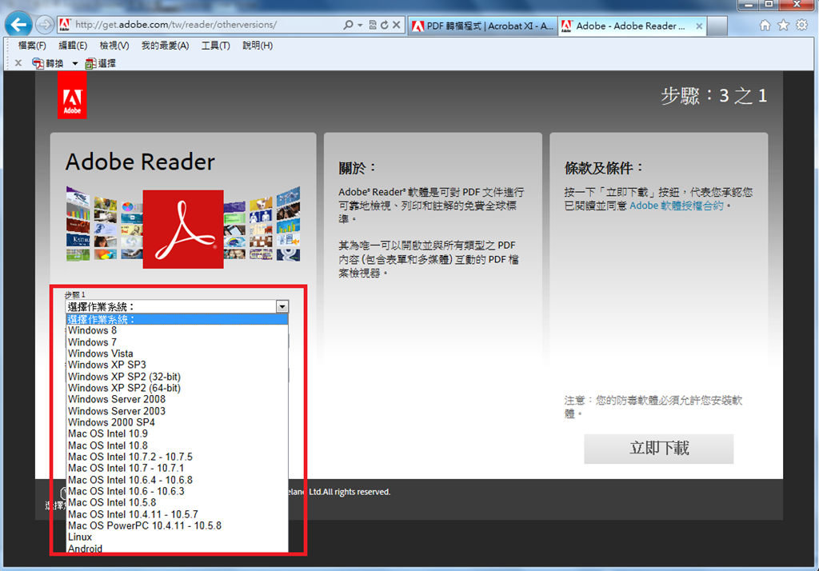Select Windows 8 in the list
The width and height of the screenshot is (819, 571).
click(x=177, y=331)
